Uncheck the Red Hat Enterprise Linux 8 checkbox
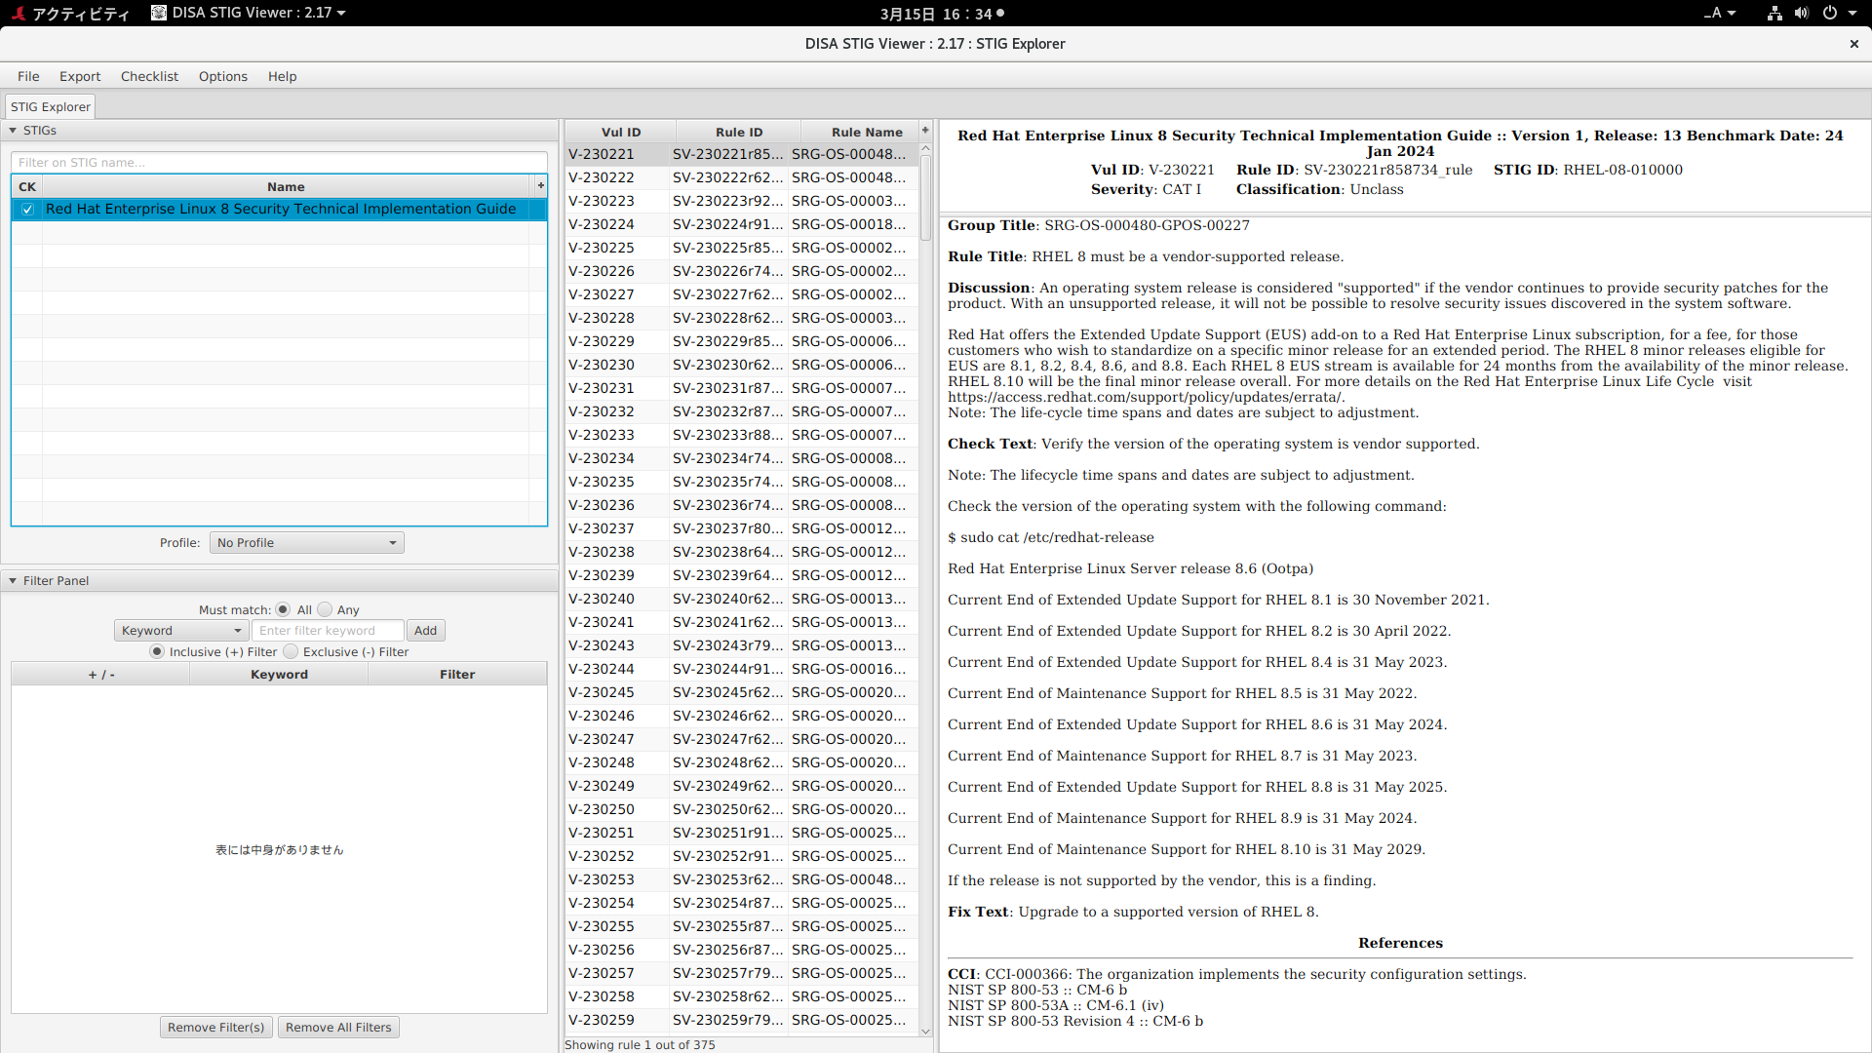Image resolution: width=1872 pixels, height=1053 pixels. (x=27, y=210)
